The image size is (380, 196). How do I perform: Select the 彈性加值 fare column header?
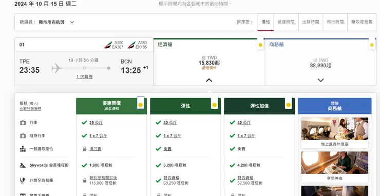(x=259, y=106)
